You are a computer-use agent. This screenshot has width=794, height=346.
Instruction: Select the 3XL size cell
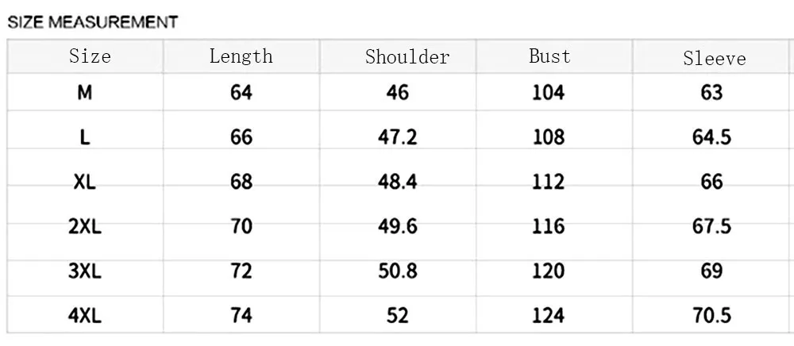pos(85,271)
